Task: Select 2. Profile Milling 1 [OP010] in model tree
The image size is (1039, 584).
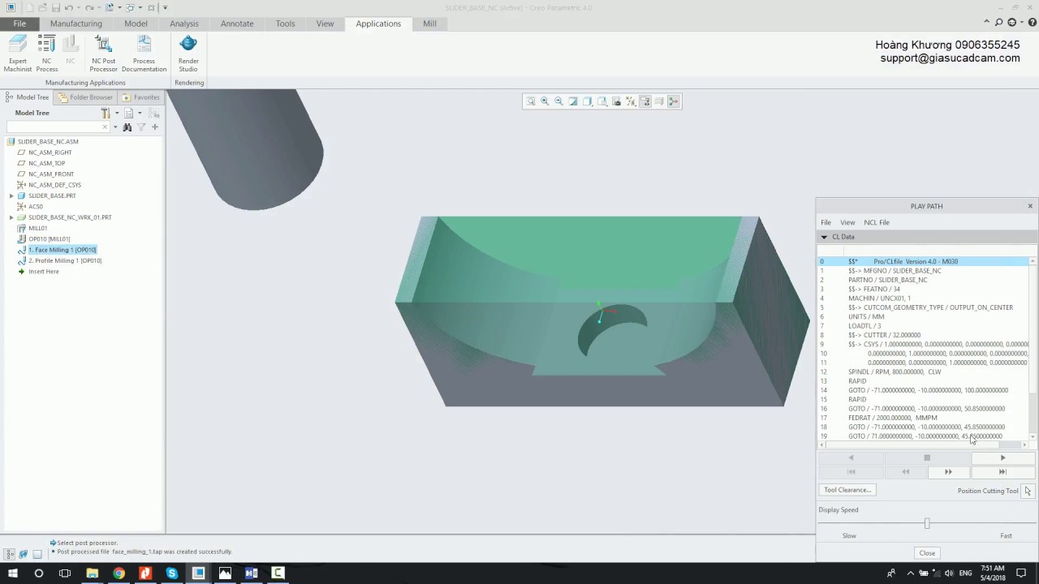Action: 65,260
